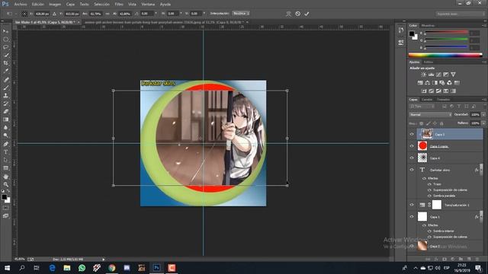Open the Edición menu
The height and width of the screenshot is (274, 488).
click(38, 5)
